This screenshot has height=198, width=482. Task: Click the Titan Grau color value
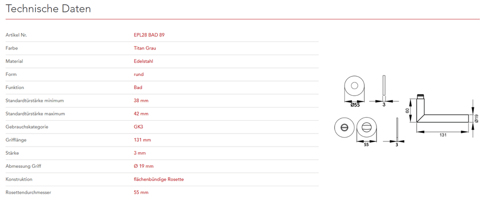(145, 48)
